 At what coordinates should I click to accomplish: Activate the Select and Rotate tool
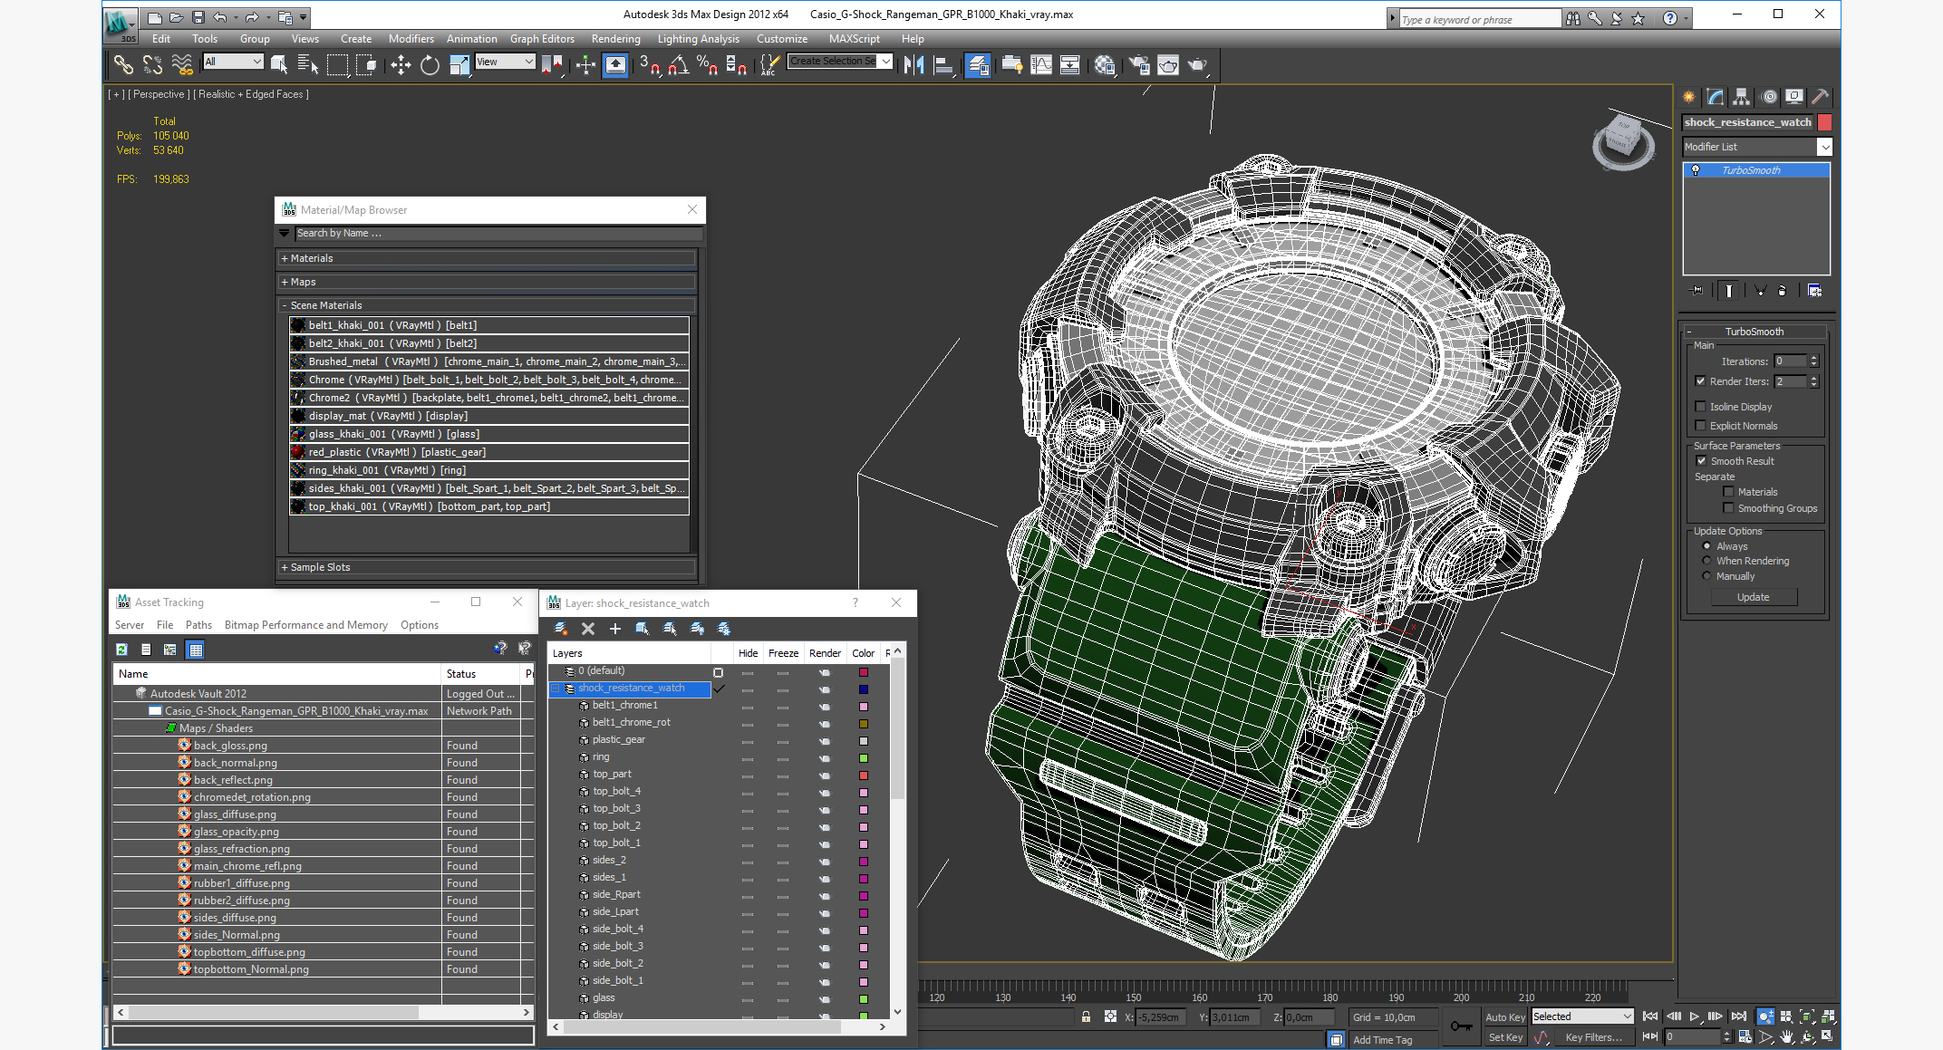[x=430, y=64]
